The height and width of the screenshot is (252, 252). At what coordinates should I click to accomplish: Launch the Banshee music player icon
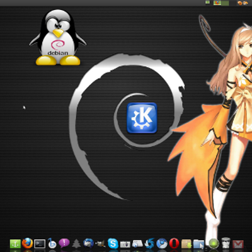(x=52, y=243)
